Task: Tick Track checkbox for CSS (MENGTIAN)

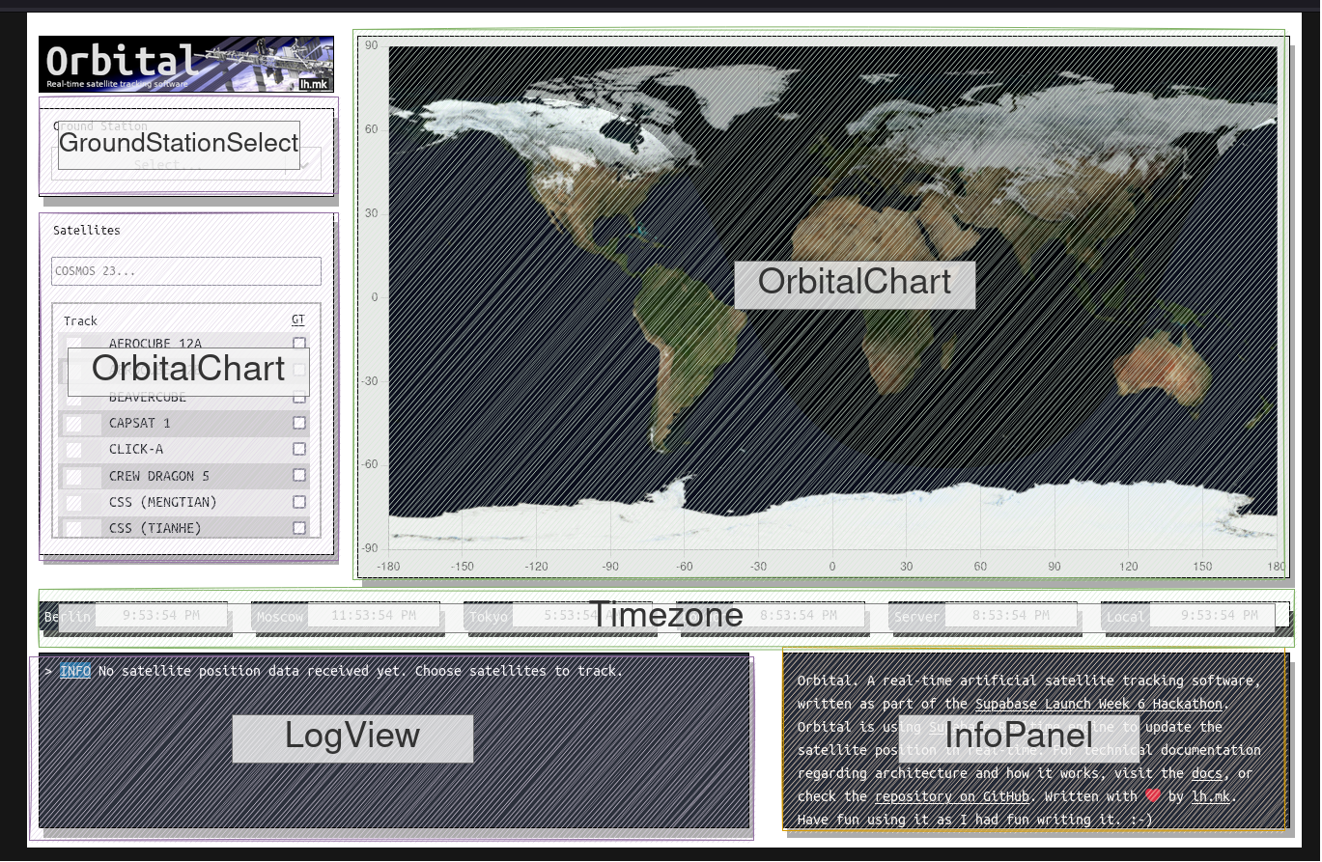Action: click(74, 502)
